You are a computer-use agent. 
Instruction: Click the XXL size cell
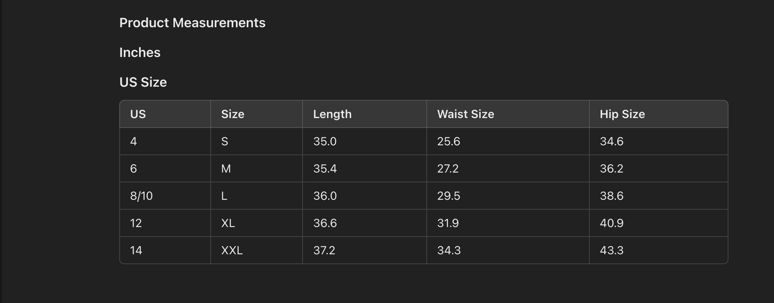coord(232,251)
